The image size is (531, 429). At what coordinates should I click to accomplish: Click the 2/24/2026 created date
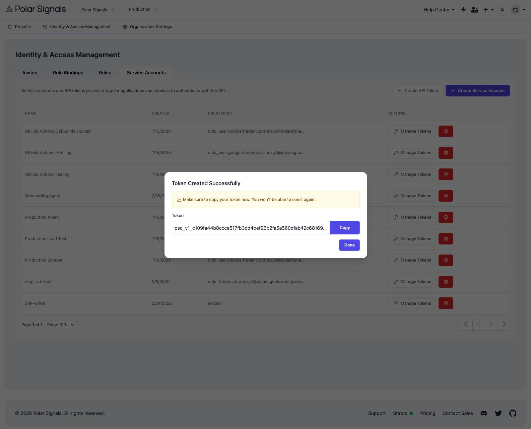click(162, 303)
